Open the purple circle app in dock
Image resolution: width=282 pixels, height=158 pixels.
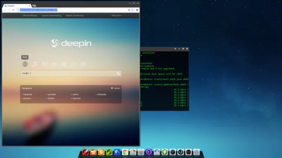tap(149, 152)
